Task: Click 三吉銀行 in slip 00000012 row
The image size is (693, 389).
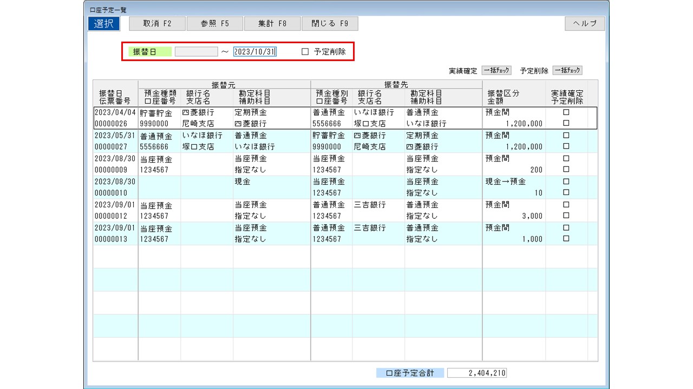Action: click(x=370, y=205)
